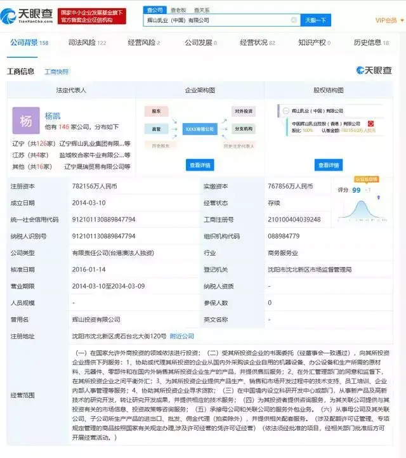Select operating status value 存续
The image size is (406, 458).
[x=274, y=203]
